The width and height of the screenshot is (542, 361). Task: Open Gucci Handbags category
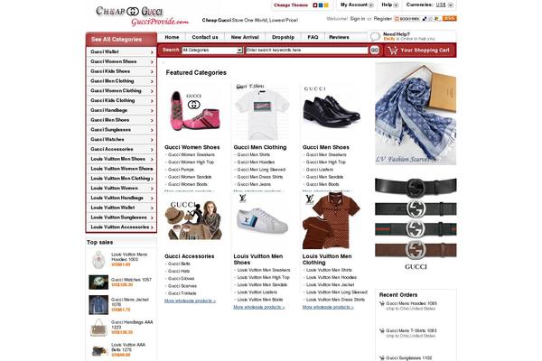click(x=121, y=110)
